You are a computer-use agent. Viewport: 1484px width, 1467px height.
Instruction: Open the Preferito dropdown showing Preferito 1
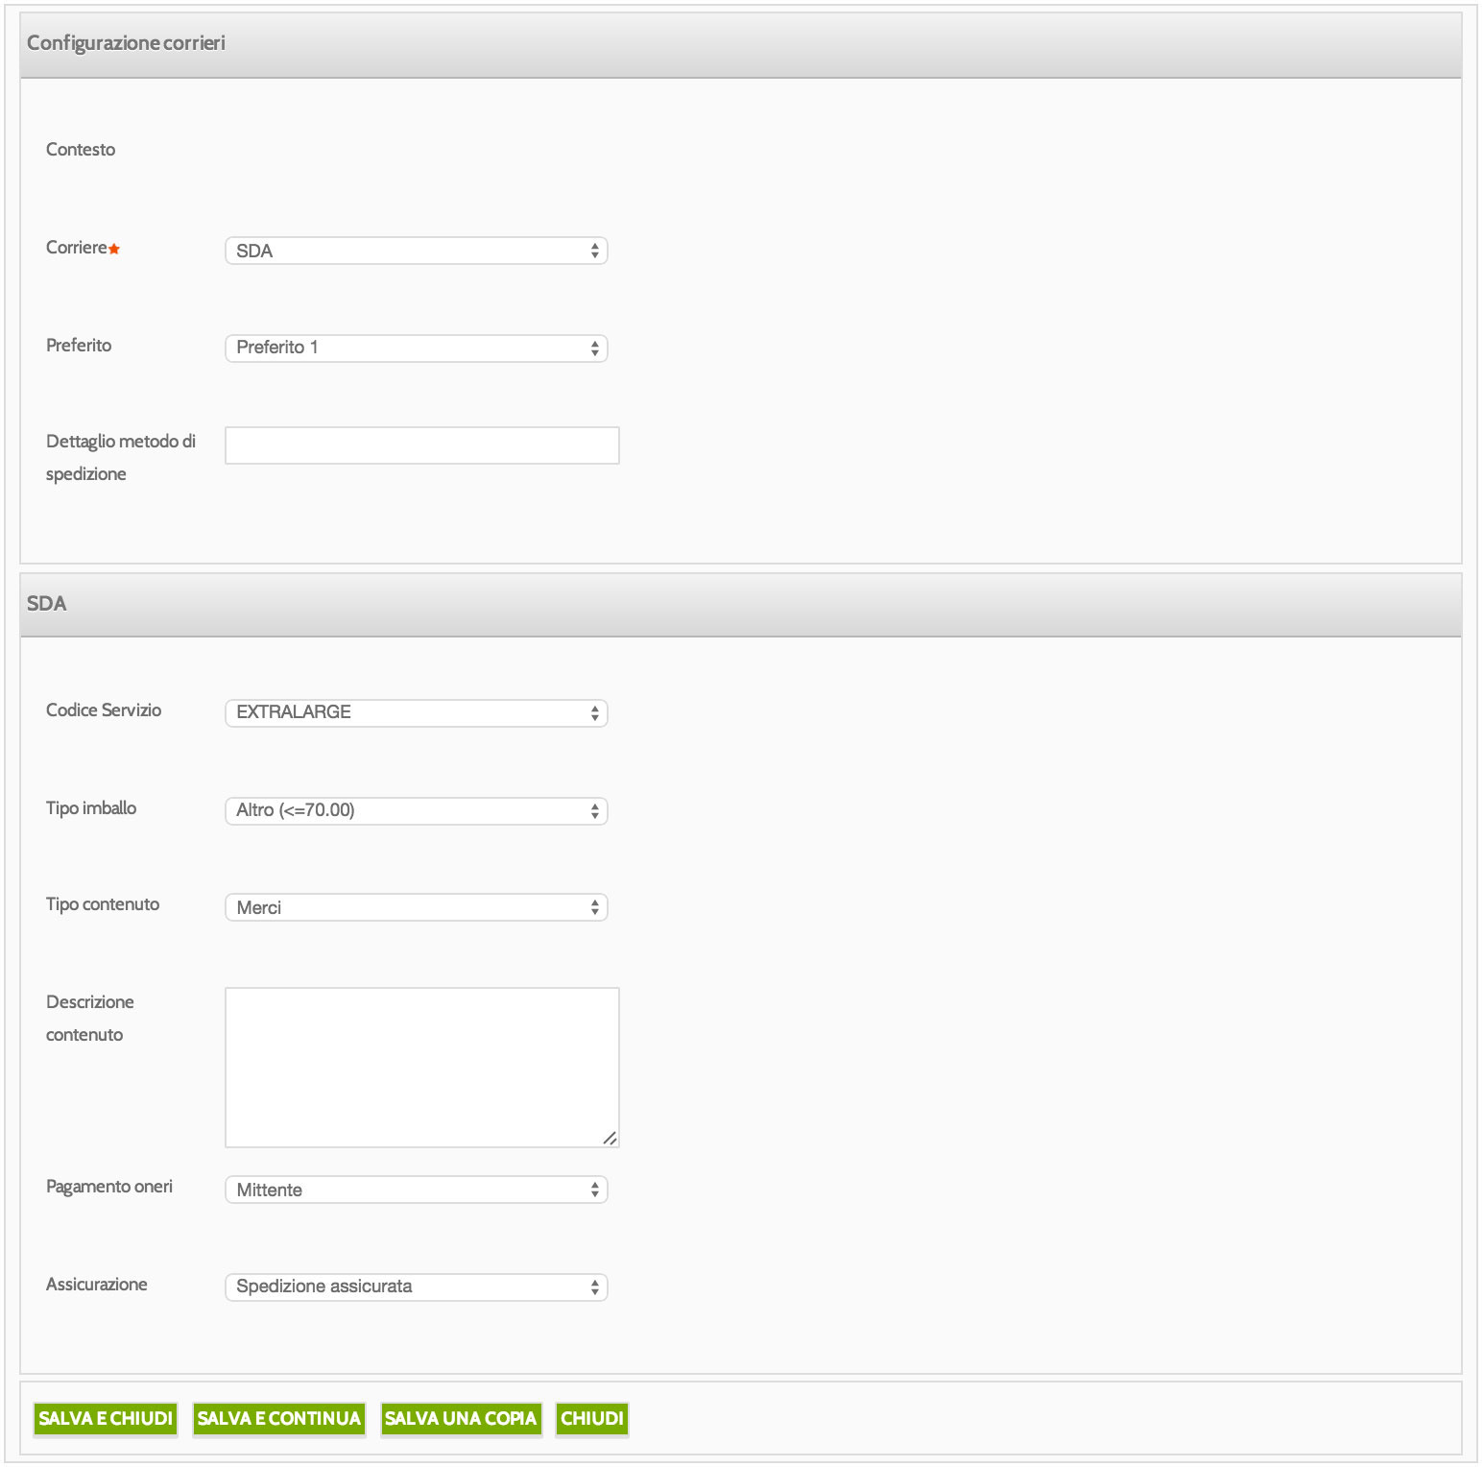pos(416,348)
